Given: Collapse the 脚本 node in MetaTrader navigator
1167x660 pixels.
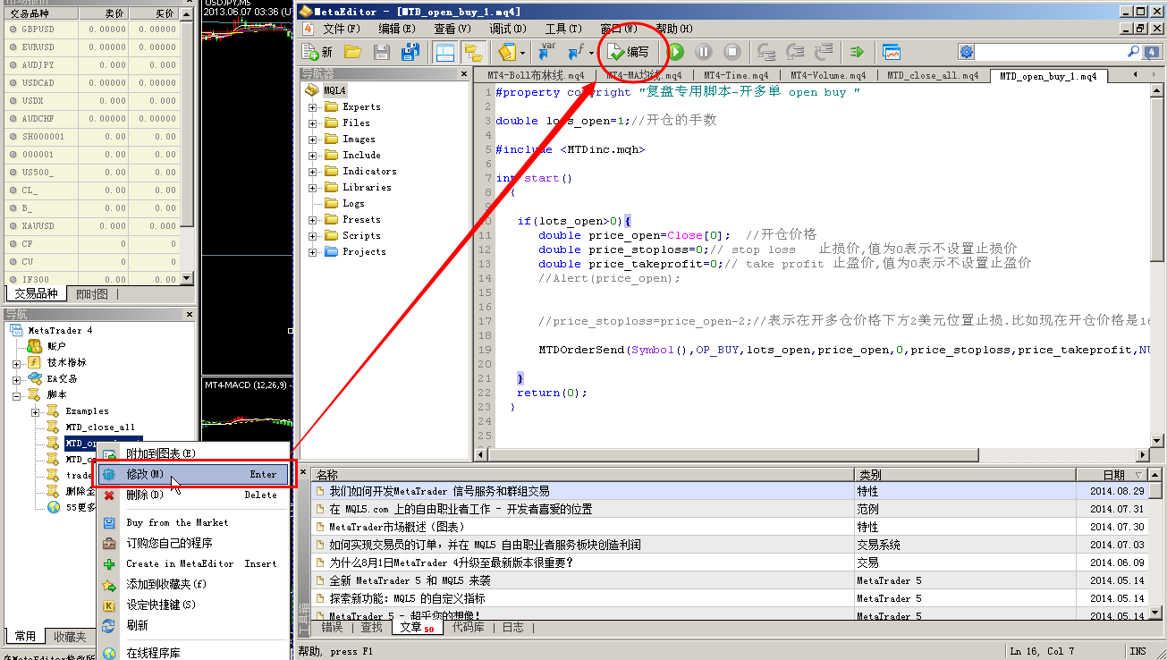Looking at the screenshot, I should [x=16, y=394].
